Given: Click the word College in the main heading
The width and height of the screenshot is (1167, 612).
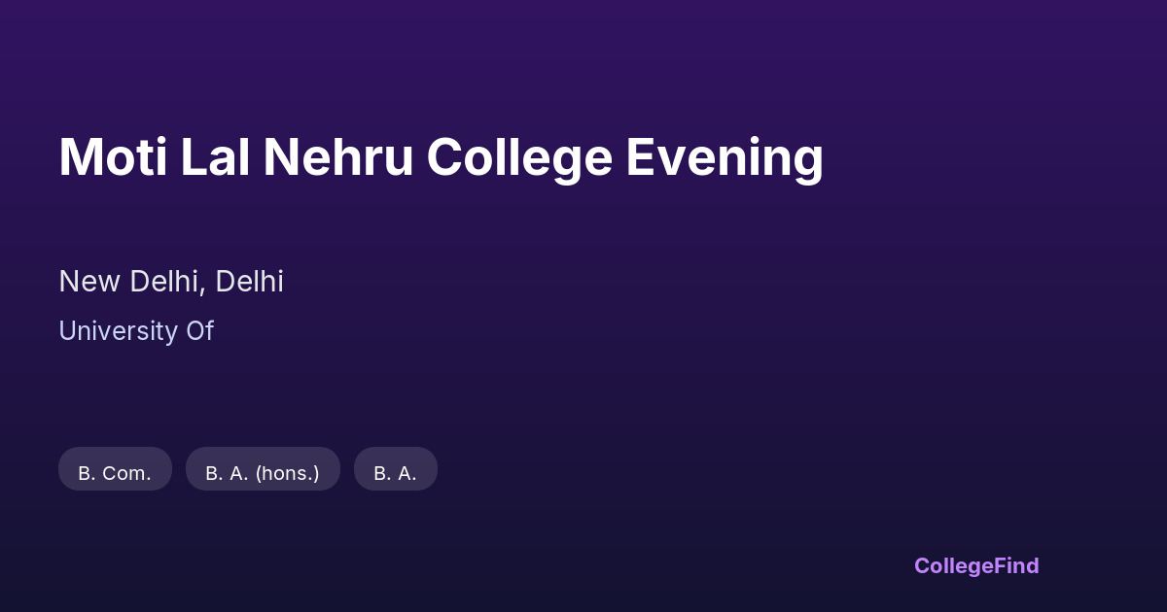Looking at the screenshot, I should coord(519,157).
